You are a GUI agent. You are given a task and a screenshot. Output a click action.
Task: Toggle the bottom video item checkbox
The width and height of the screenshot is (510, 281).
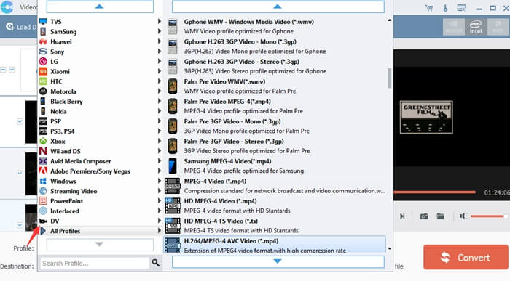point(20,224)
